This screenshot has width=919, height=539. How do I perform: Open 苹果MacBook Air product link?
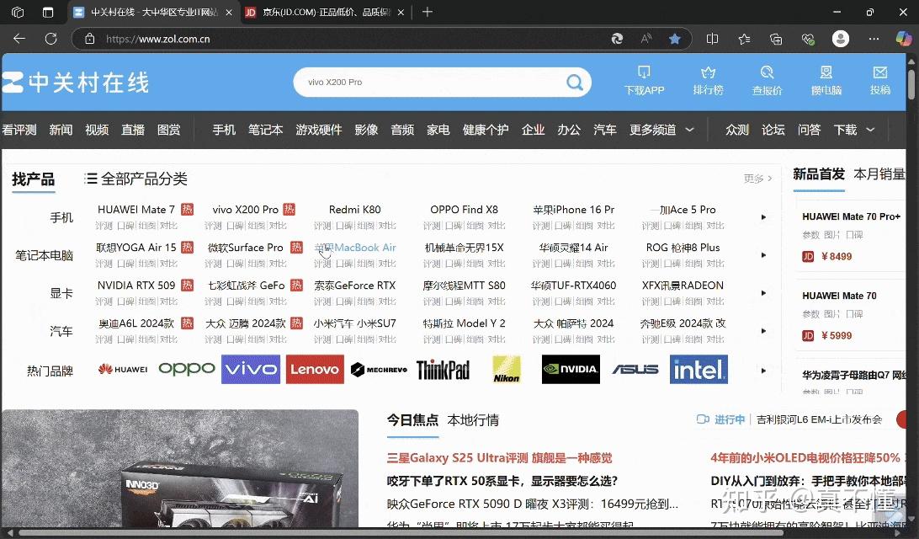[355, 248]
